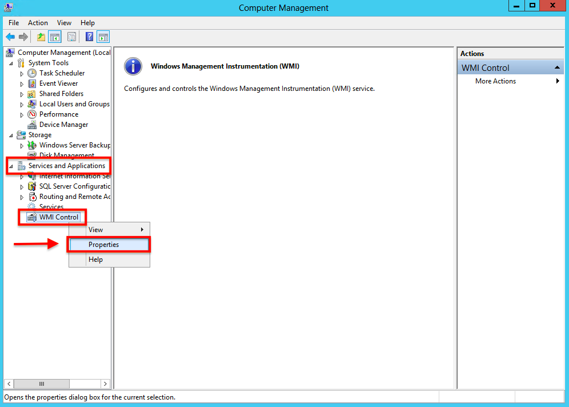Select the Task Scheduler clock icon
Viewport: 569px width, 407px height.
coord(32,73)
